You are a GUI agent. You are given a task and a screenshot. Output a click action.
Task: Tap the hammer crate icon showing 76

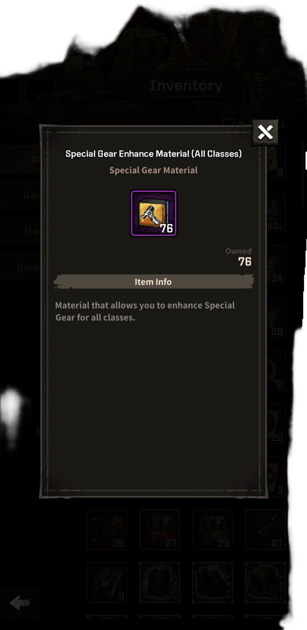(x=154, y=213)
